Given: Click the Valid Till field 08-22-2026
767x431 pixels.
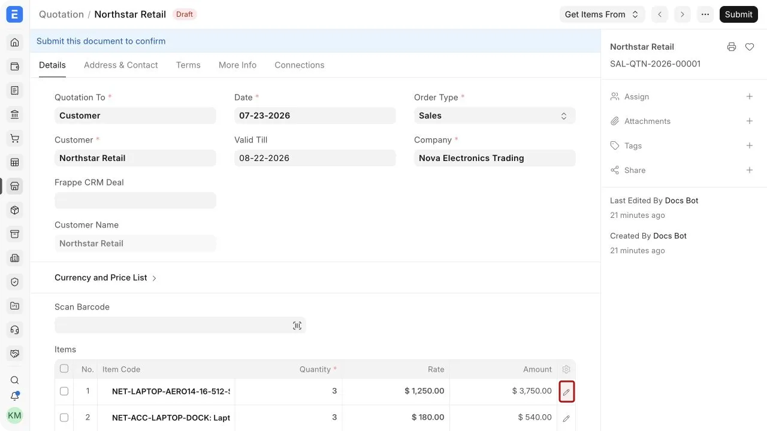Looking at the screenshot, I should click(315, 158).
